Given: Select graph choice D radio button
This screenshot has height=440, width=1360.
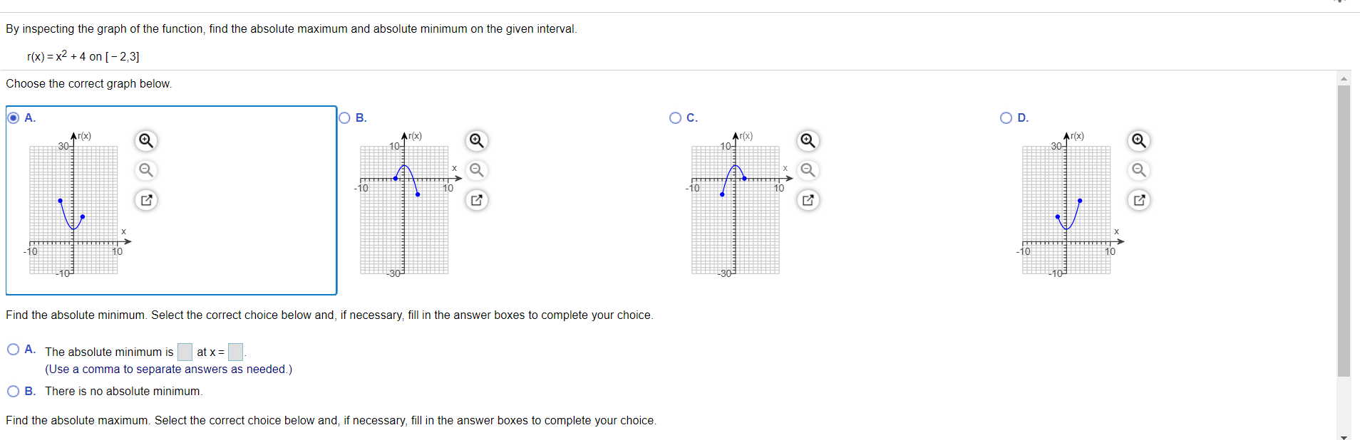Looking at the screenshot, I should (1006, 117).
